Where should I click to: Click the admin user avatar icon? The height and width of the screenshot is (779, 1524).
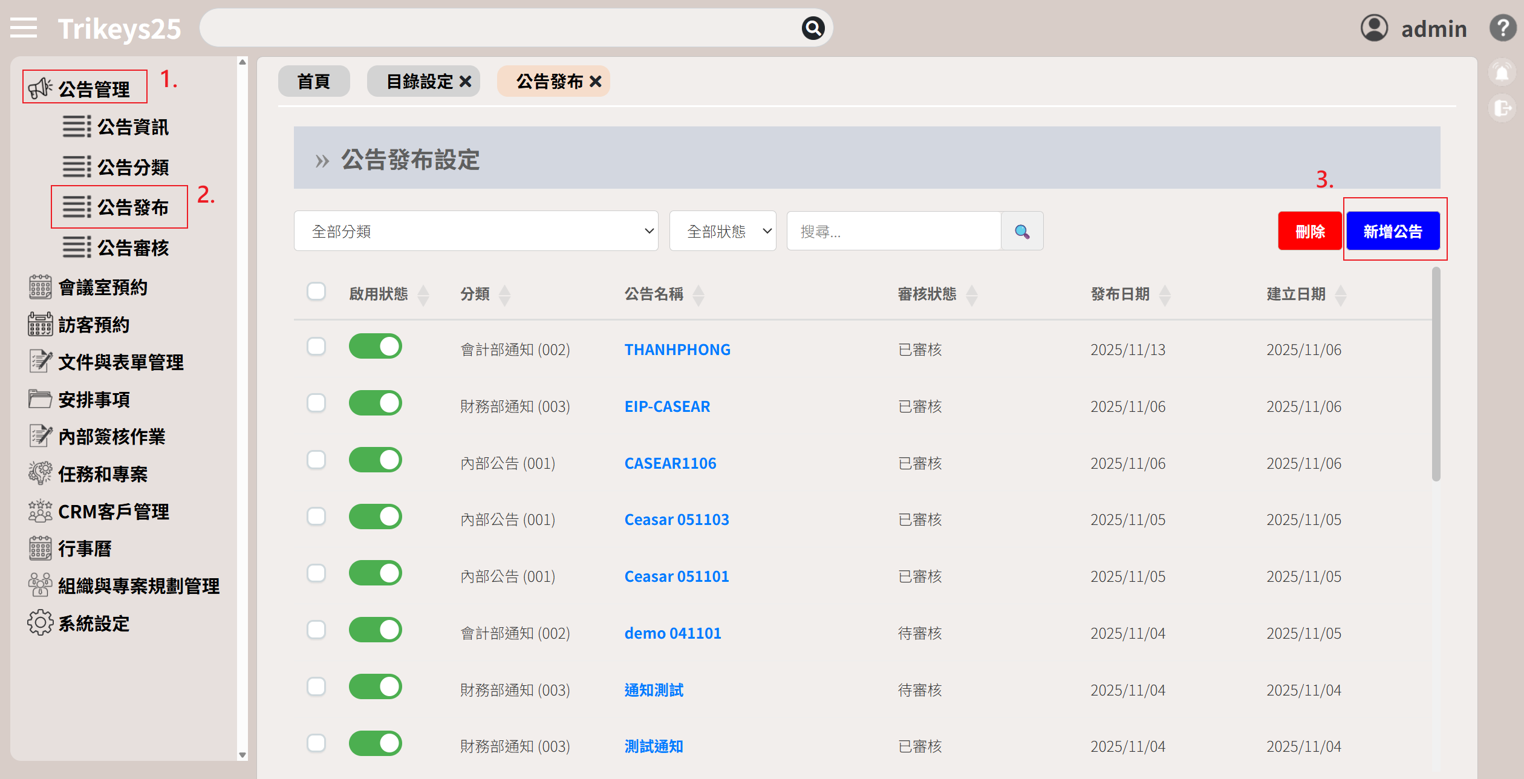(x=1374, y=28)
